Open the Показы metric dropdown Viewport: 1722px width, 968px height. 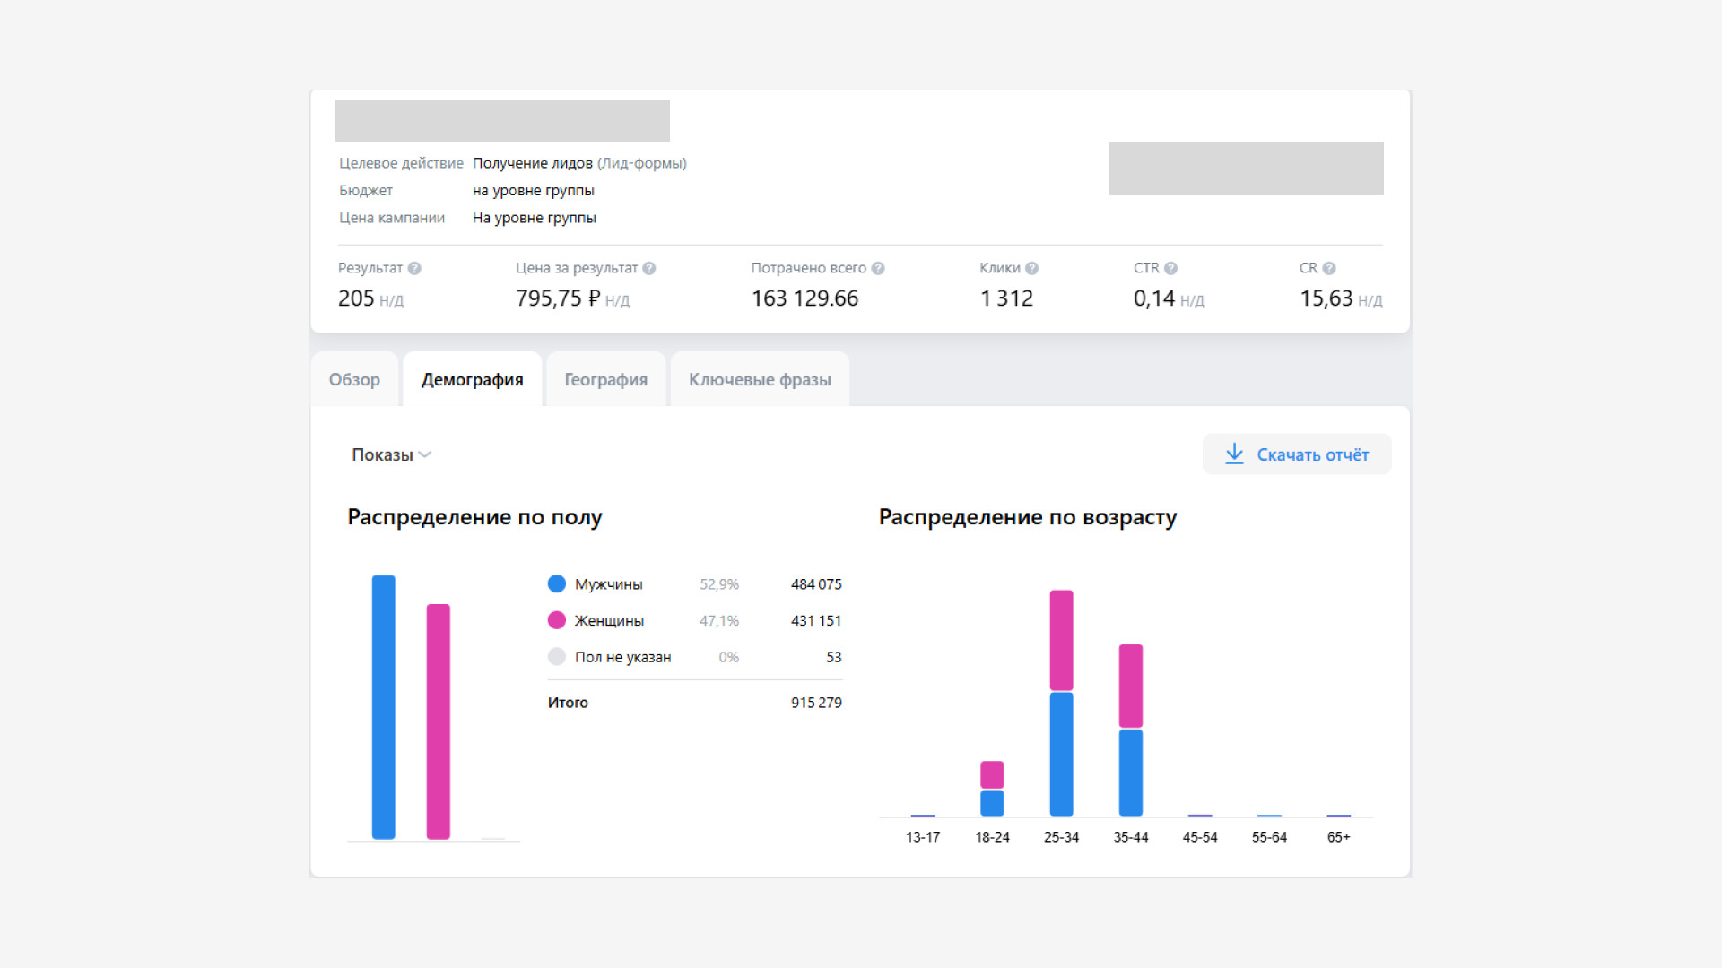(x=391, y=454)
